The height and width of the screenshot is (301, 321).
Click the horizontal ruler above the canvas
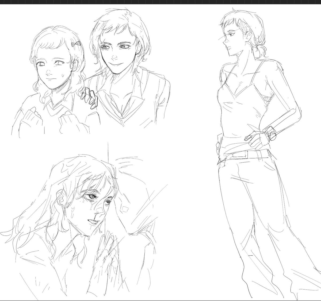coord(160,2)
